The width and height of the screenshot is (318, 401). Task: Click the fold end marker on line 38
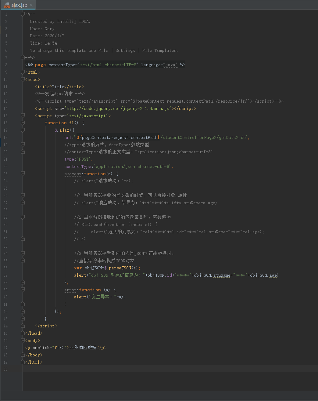(23, 282)
